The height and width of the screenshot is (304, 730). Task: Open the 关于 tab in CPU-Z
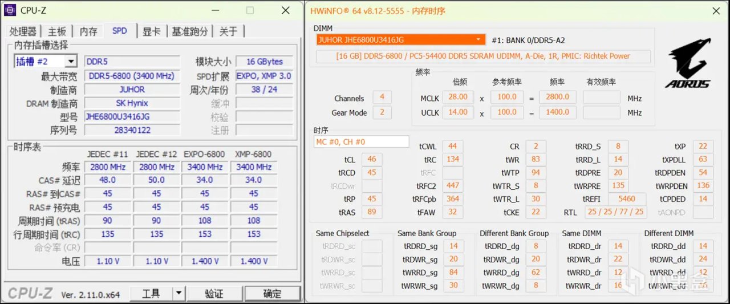[229, 31]
